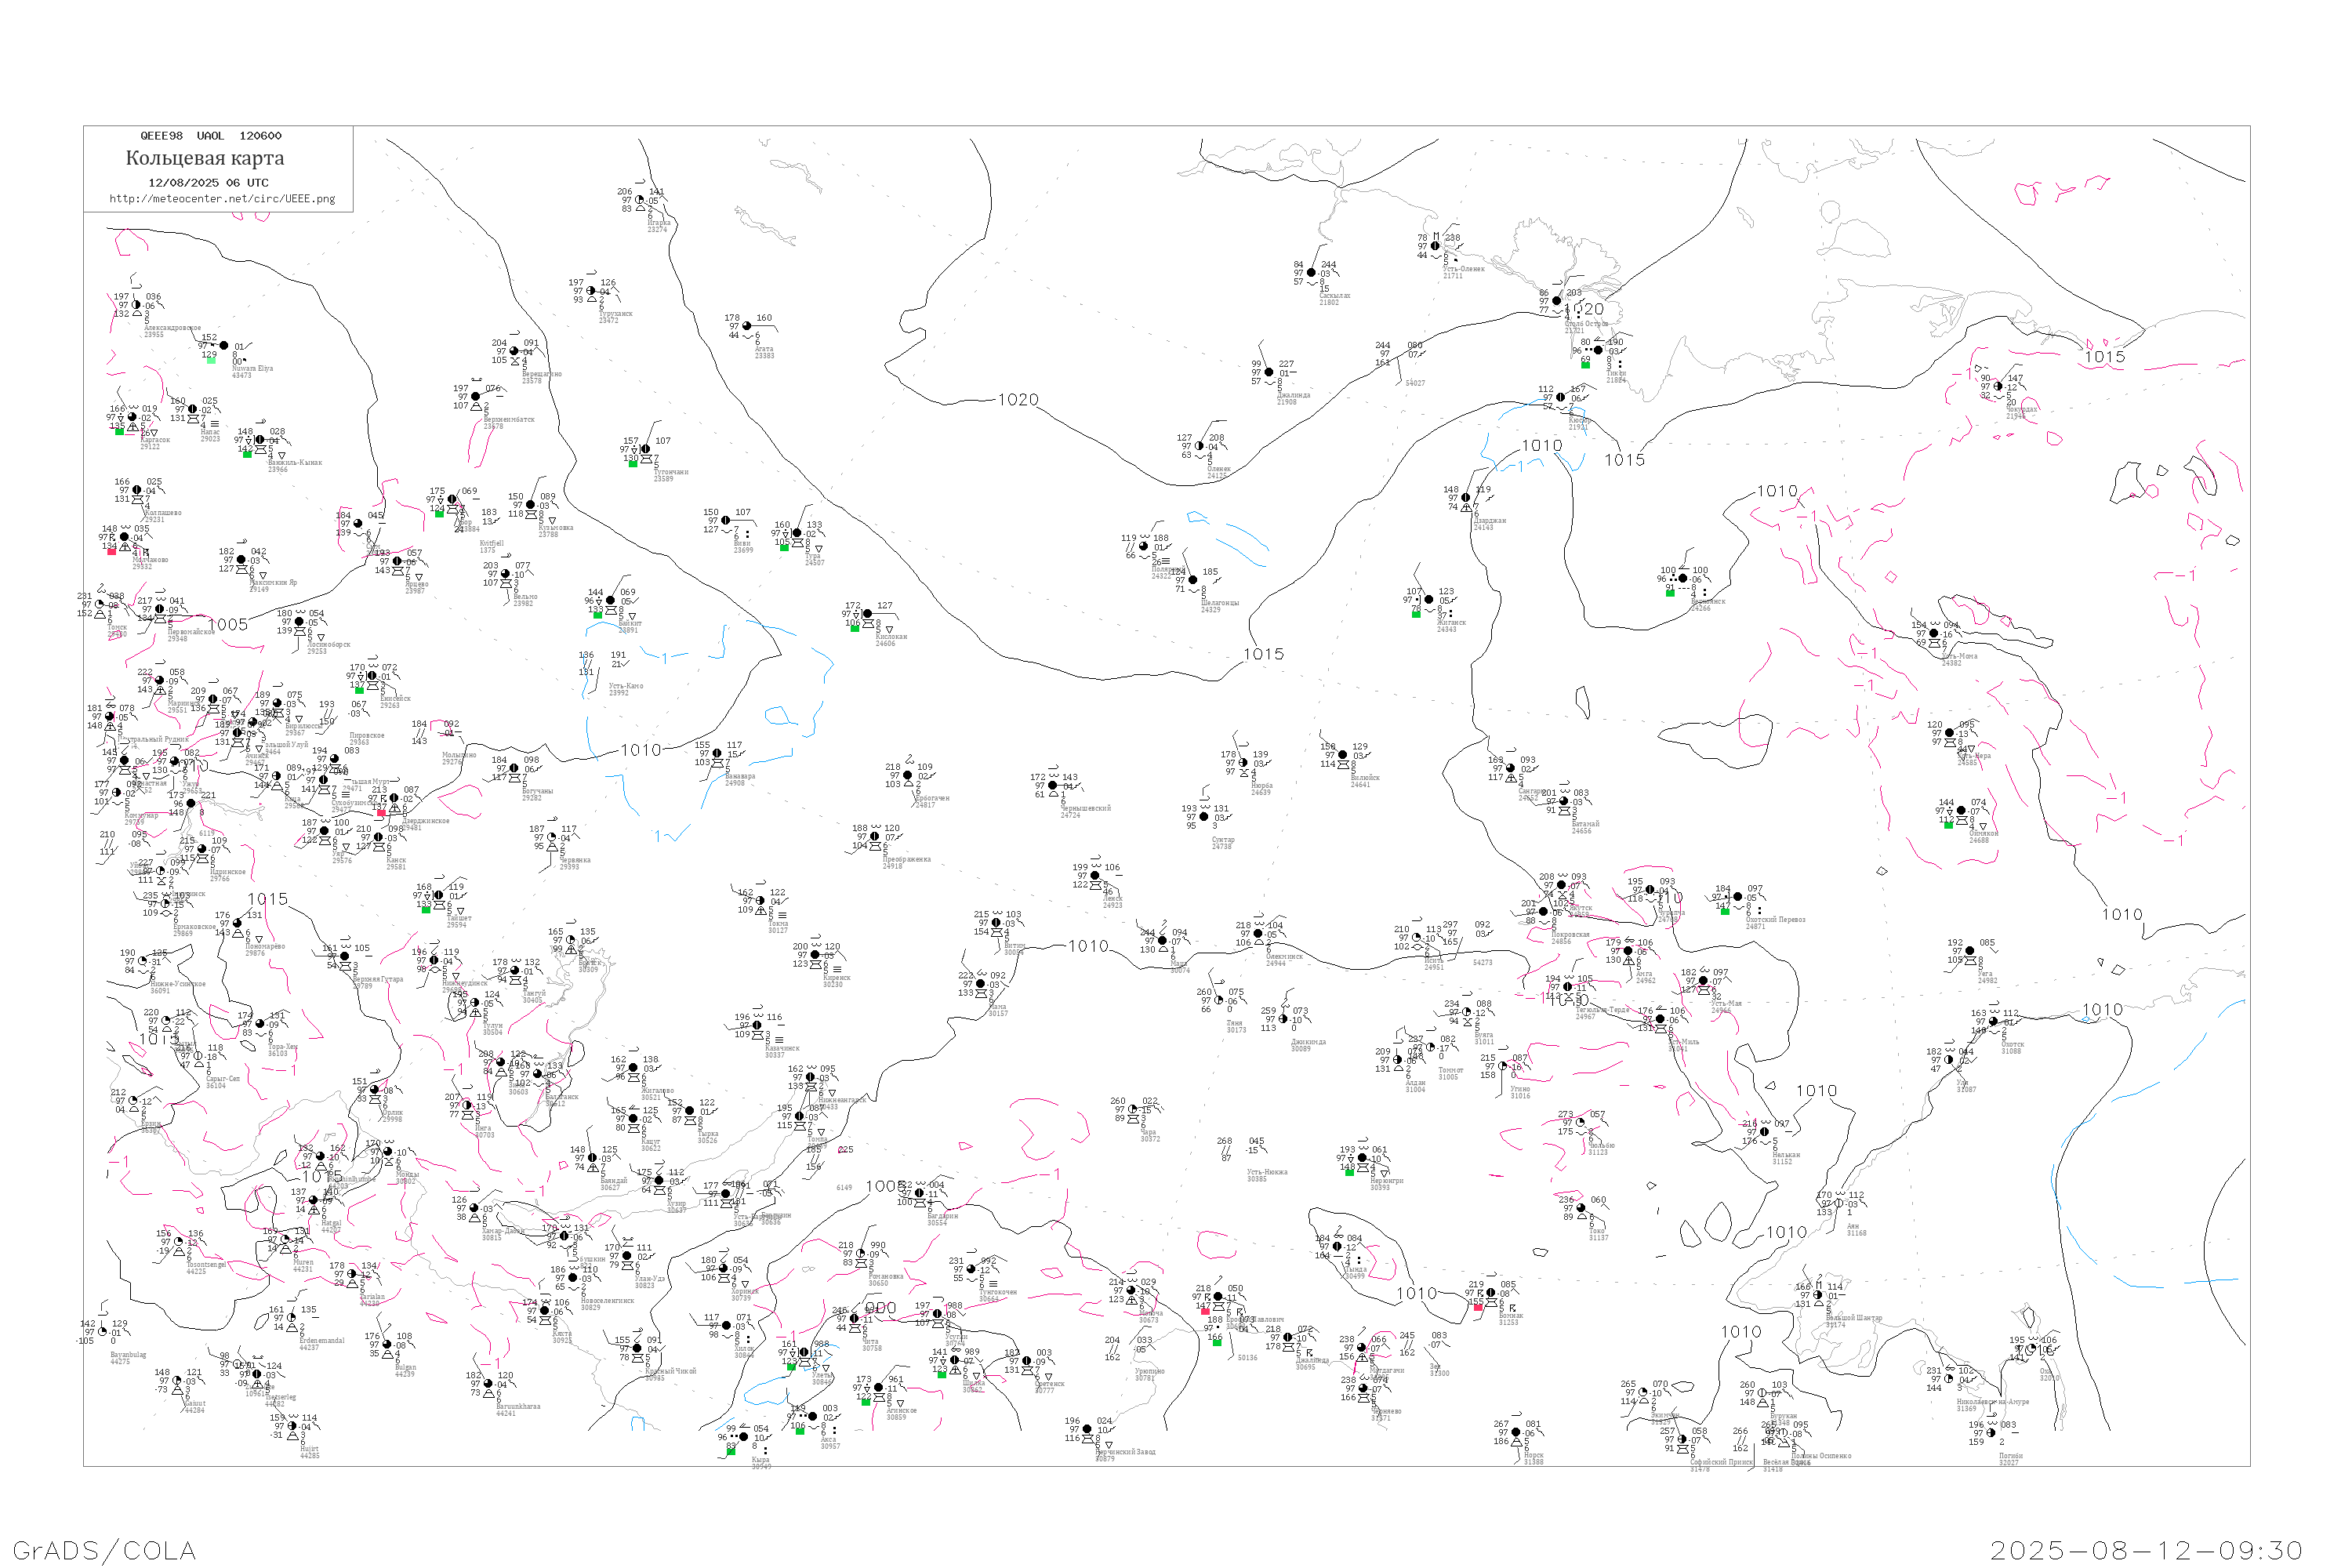
Task: Click the 1005 isobar label at left
Action: click(227, 625)
